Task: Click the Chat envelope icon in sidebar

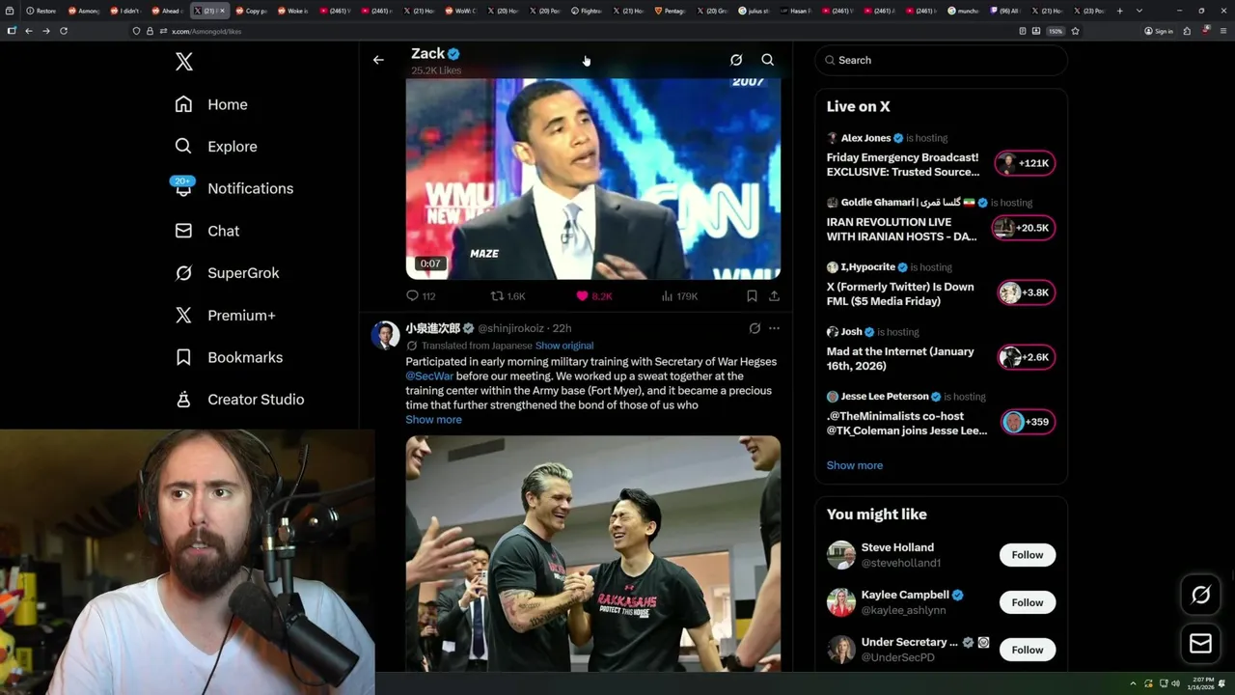Action: [183, 231]
